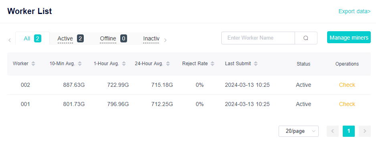The width and height of the screenshot is (376, 144).
Task: Open the Inactive workers tab
Action: 151,38
